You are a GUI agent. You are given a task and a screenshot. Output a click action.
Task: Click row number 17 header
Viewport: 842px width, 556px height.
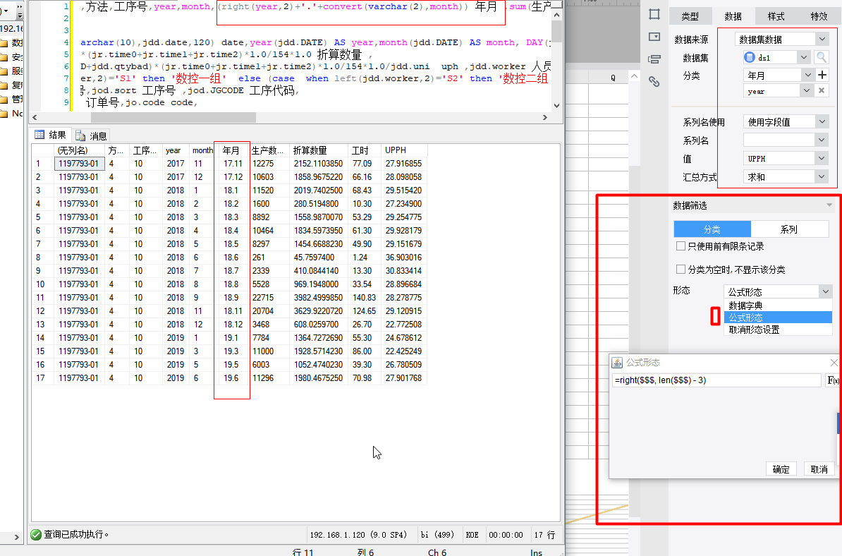[42, 378]
